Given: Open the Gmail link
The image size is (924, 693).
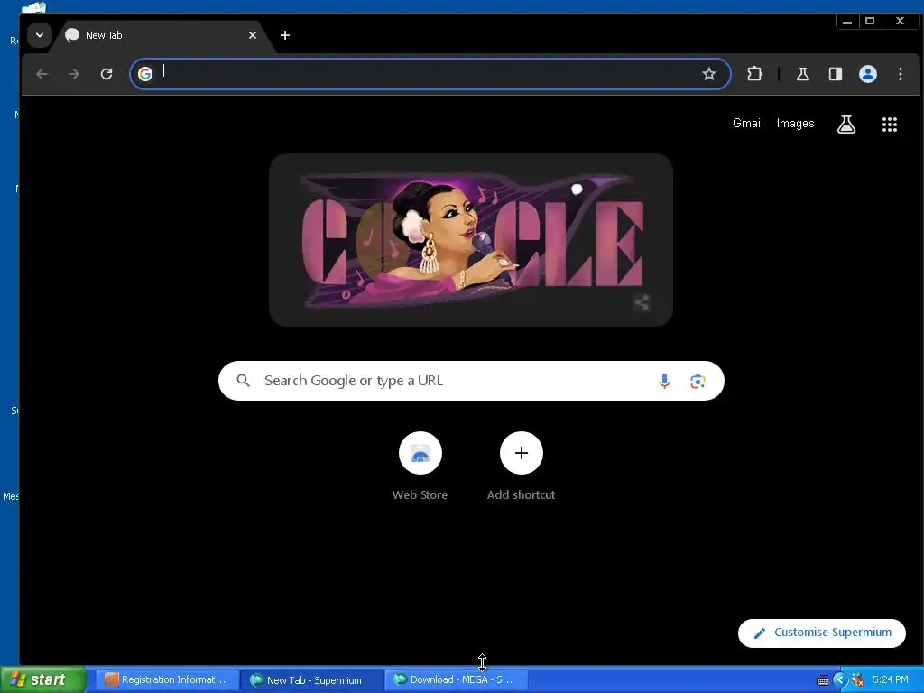Looking at the screenshot, I should (x=748, y=123).
